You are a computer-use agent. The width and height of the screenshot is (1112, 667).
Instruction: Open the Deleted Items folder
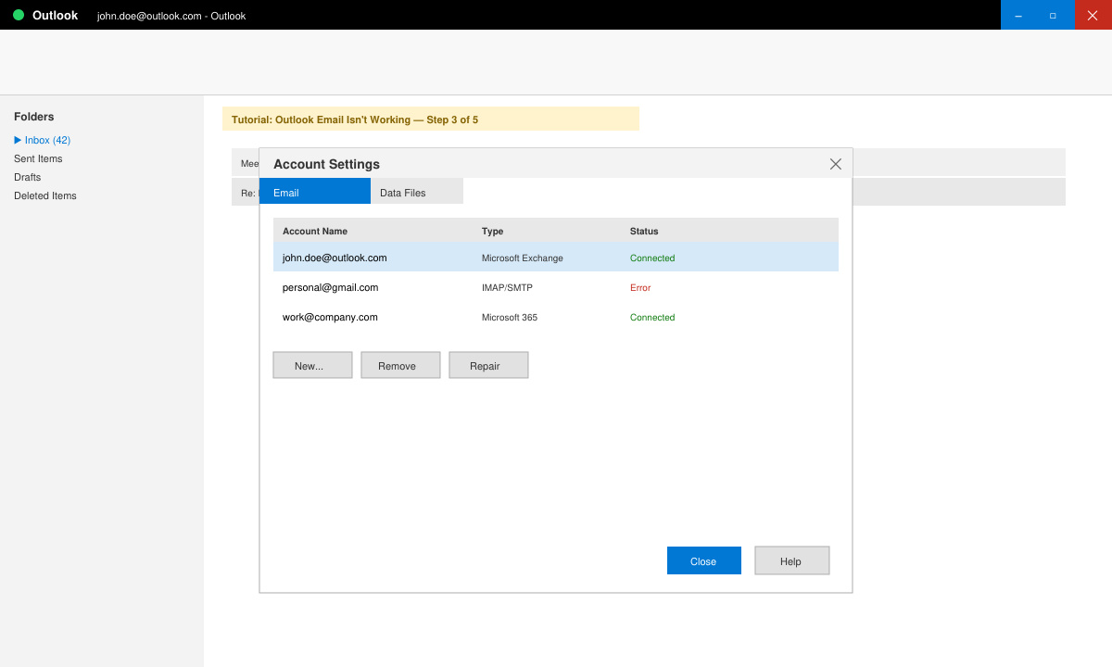coord(45,195)
